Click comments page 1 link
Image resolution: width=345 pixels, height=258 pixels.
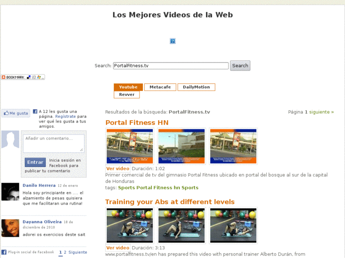[x=61, y=252]
